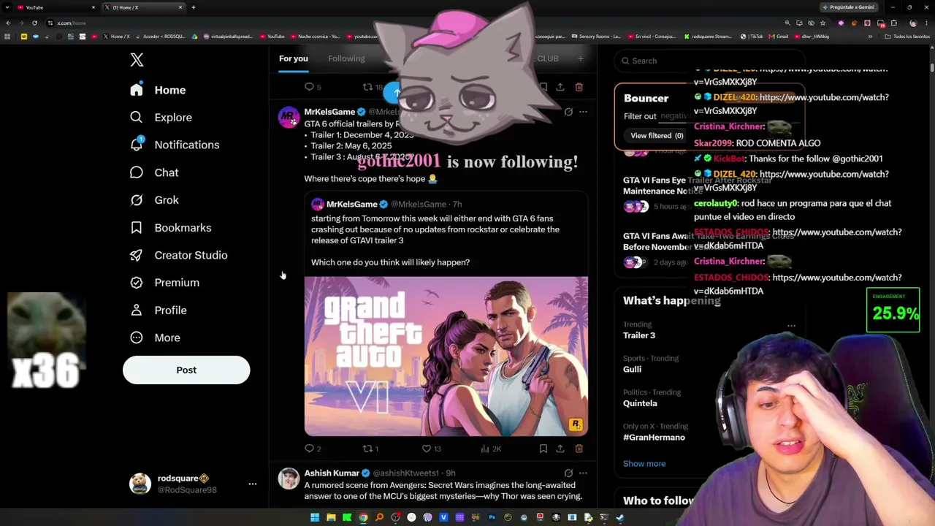Image resolution: width=935 pixels, height=526 pixels.
Task: Open Ashish Kumar's profile avatar
Action: pyautogui.click(x=289, y=479)
